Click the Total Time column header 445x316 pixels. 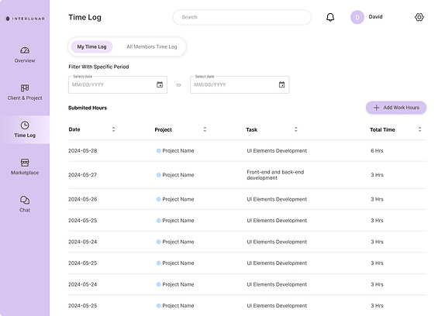click(382, 130)
